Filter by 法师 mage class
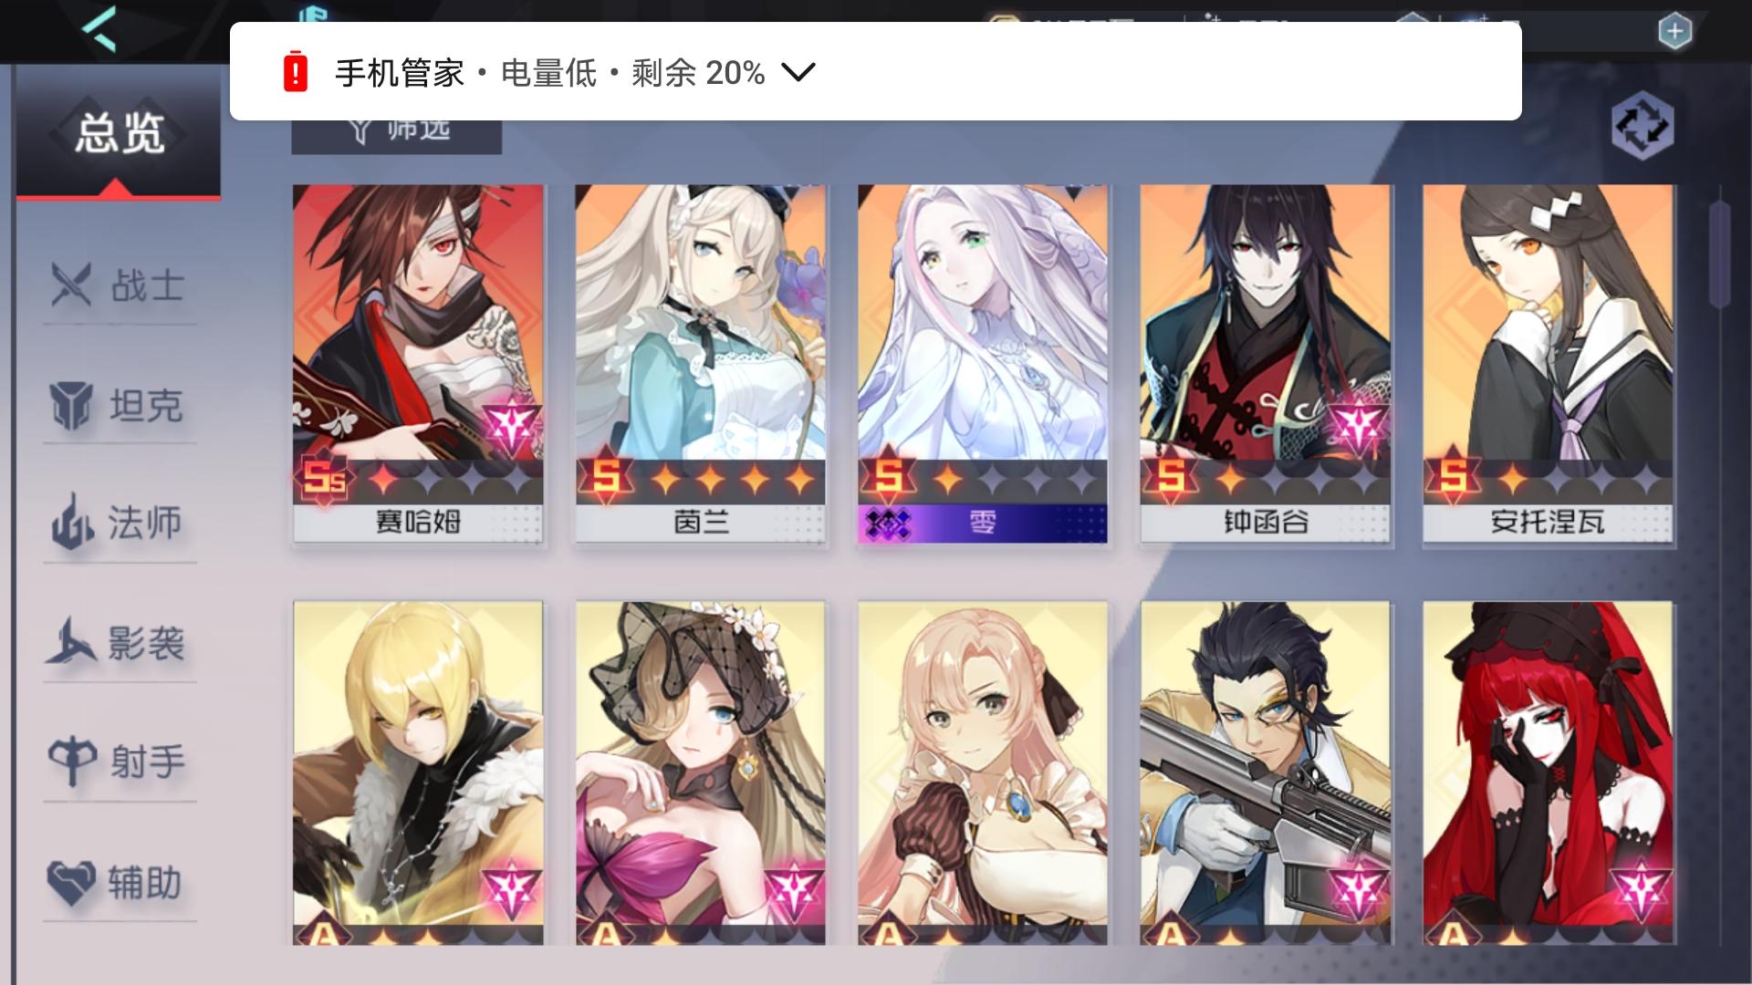 119,524
